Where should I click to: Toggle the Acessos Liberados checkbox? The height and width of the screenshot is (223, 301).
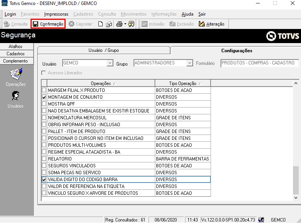point(44,73)
